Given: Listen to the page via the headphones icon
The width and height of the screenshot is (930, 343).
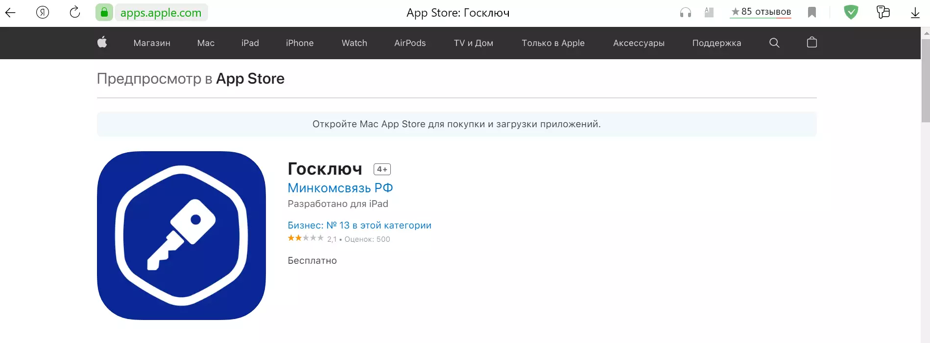Looking at the screenshot, I should (686, 12).
